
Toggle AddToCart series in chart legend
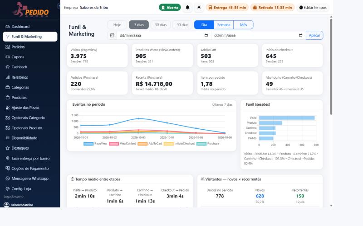point(150,144)
